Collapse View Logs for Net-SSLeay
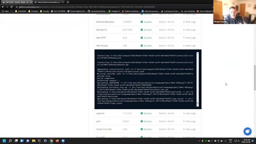 tap(189, 46)
